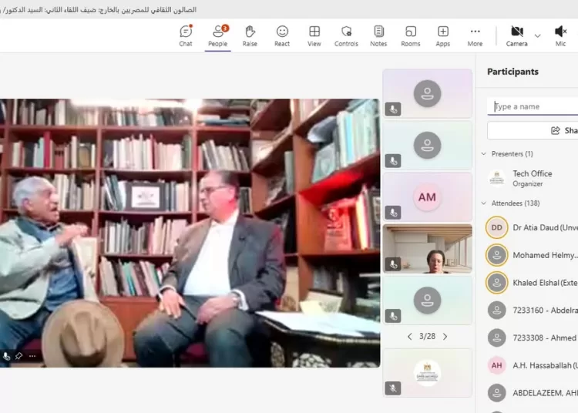Open meeting Notes

pos(378,35)
